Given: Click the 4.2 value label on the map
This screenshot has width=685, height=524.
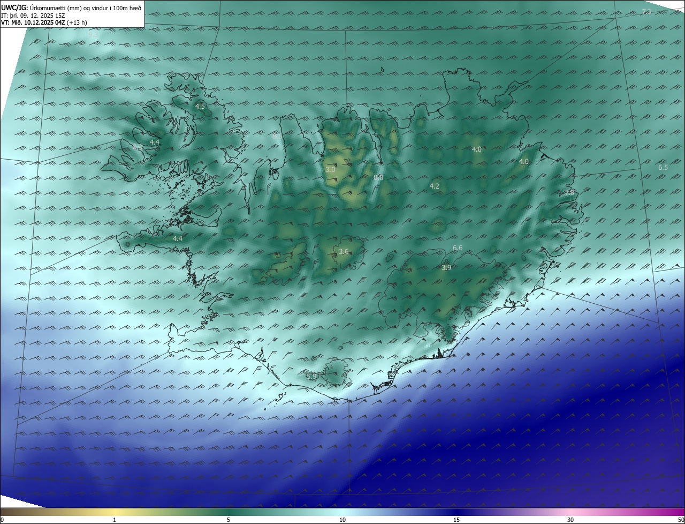Looking at the screenshot, I should (x=435, y=186).
